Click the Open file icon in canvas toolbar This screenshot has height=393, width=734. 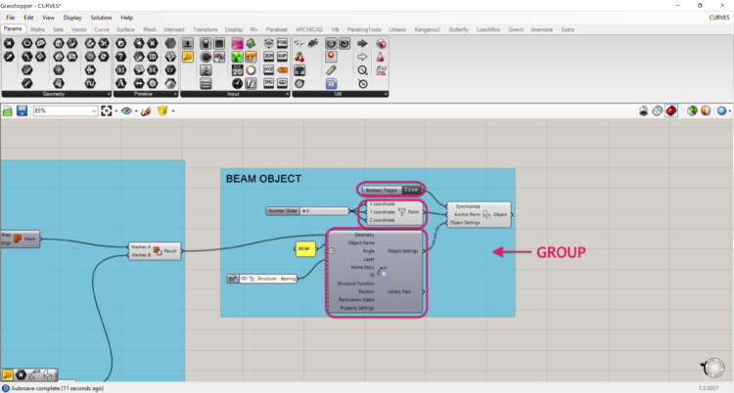point(9,111)
